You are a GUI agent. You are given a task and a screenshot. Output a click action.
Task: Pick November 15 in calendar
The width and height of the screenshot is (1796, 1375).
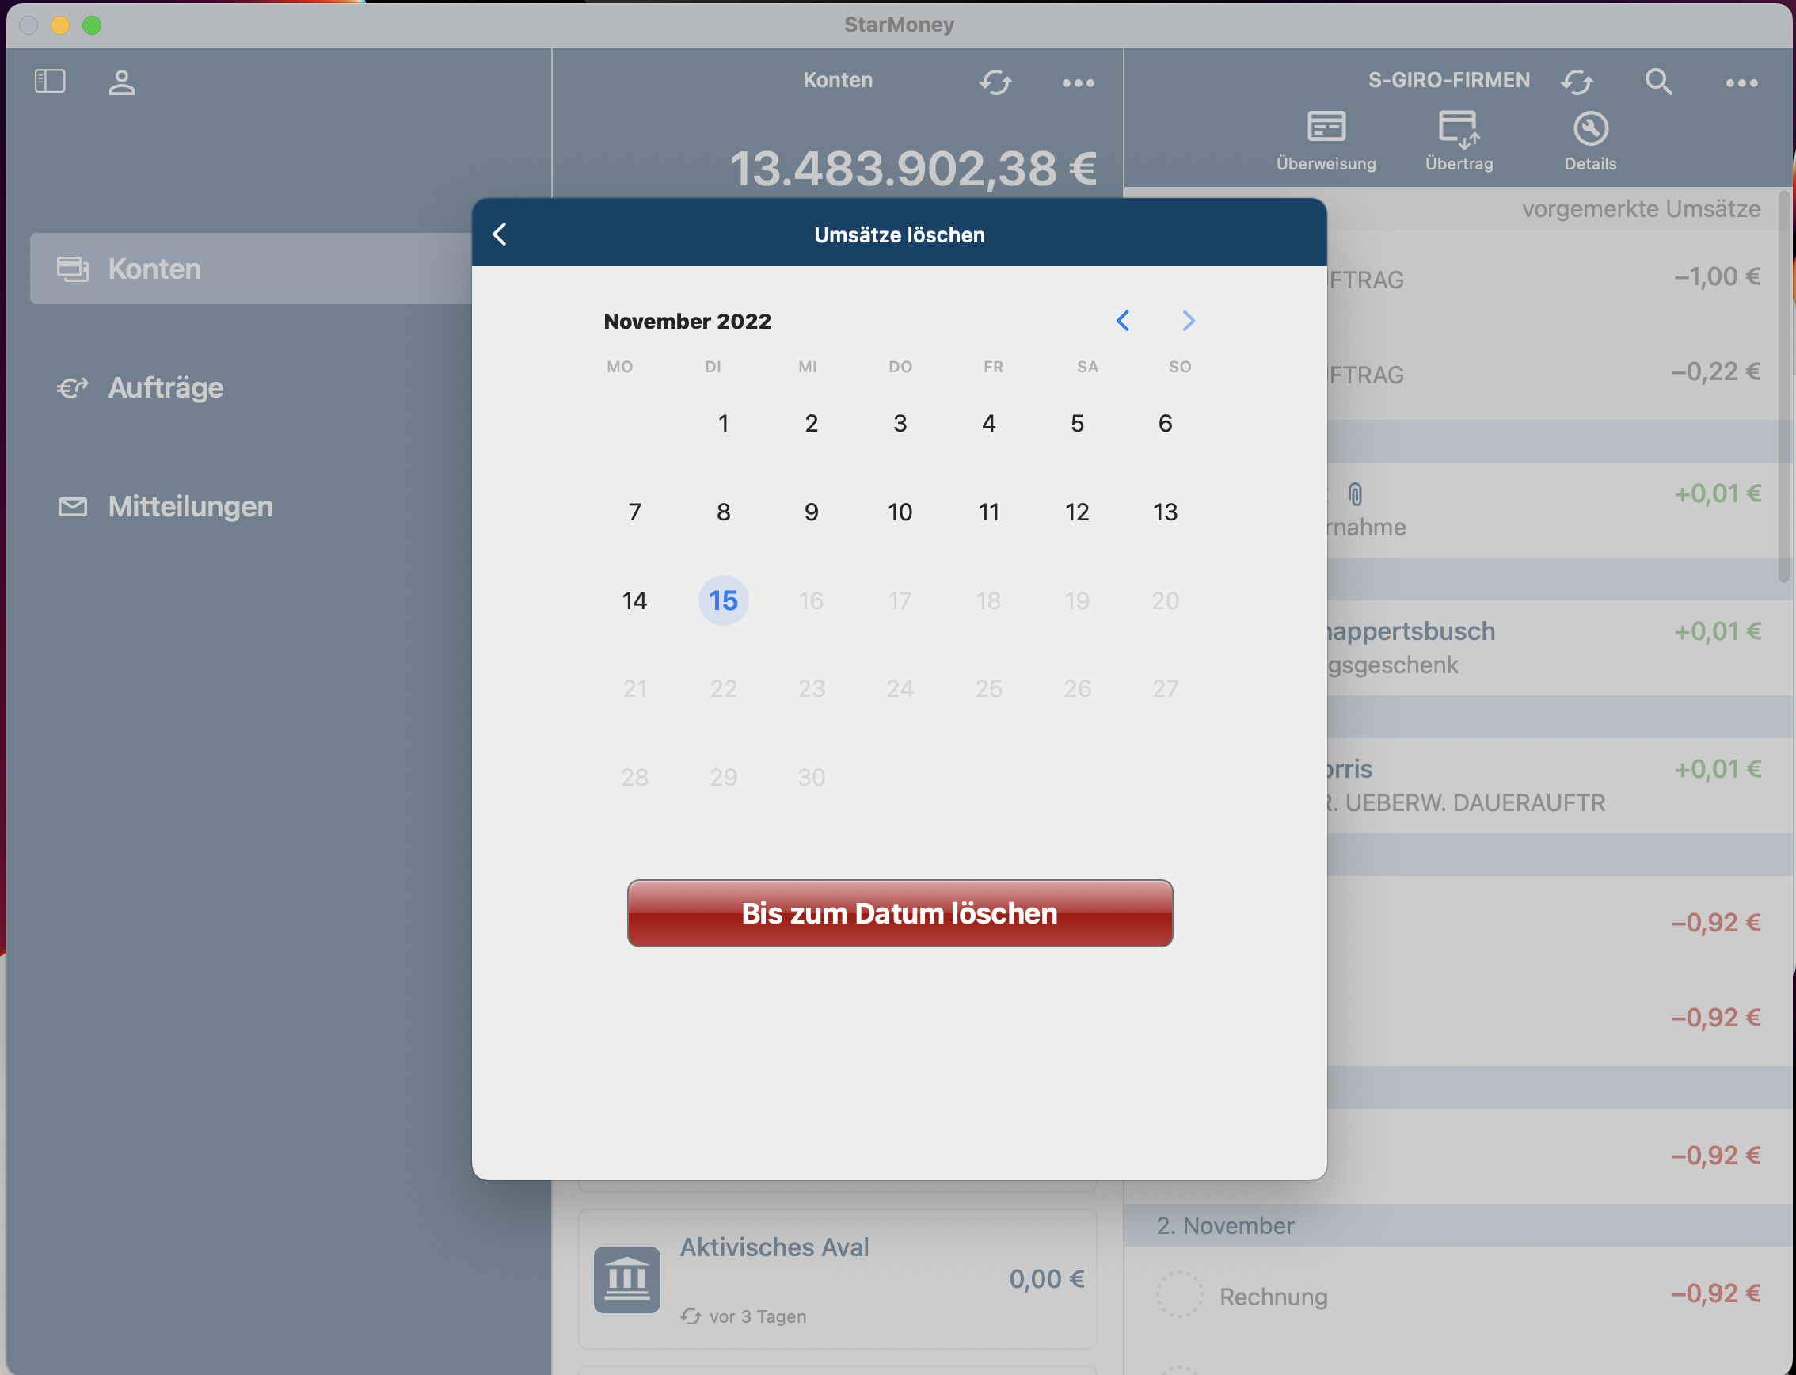[x=722, y=600]
